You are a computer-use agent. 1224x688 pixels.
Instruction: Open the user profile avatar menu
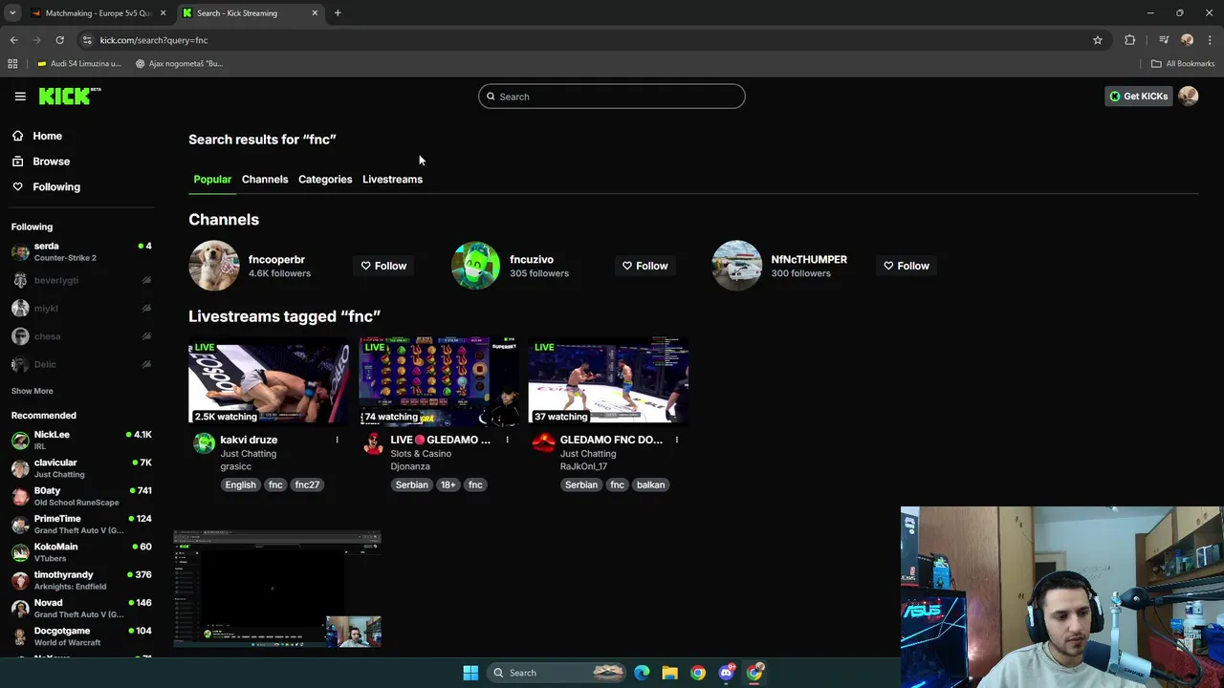click(x=1189, y=96)
